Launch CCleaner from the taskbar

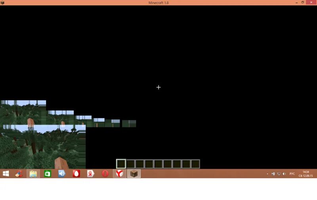(19, 173)
